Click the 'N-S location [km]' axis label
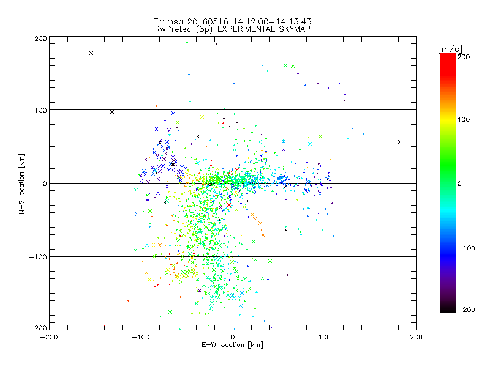 [x=21, y=183]
